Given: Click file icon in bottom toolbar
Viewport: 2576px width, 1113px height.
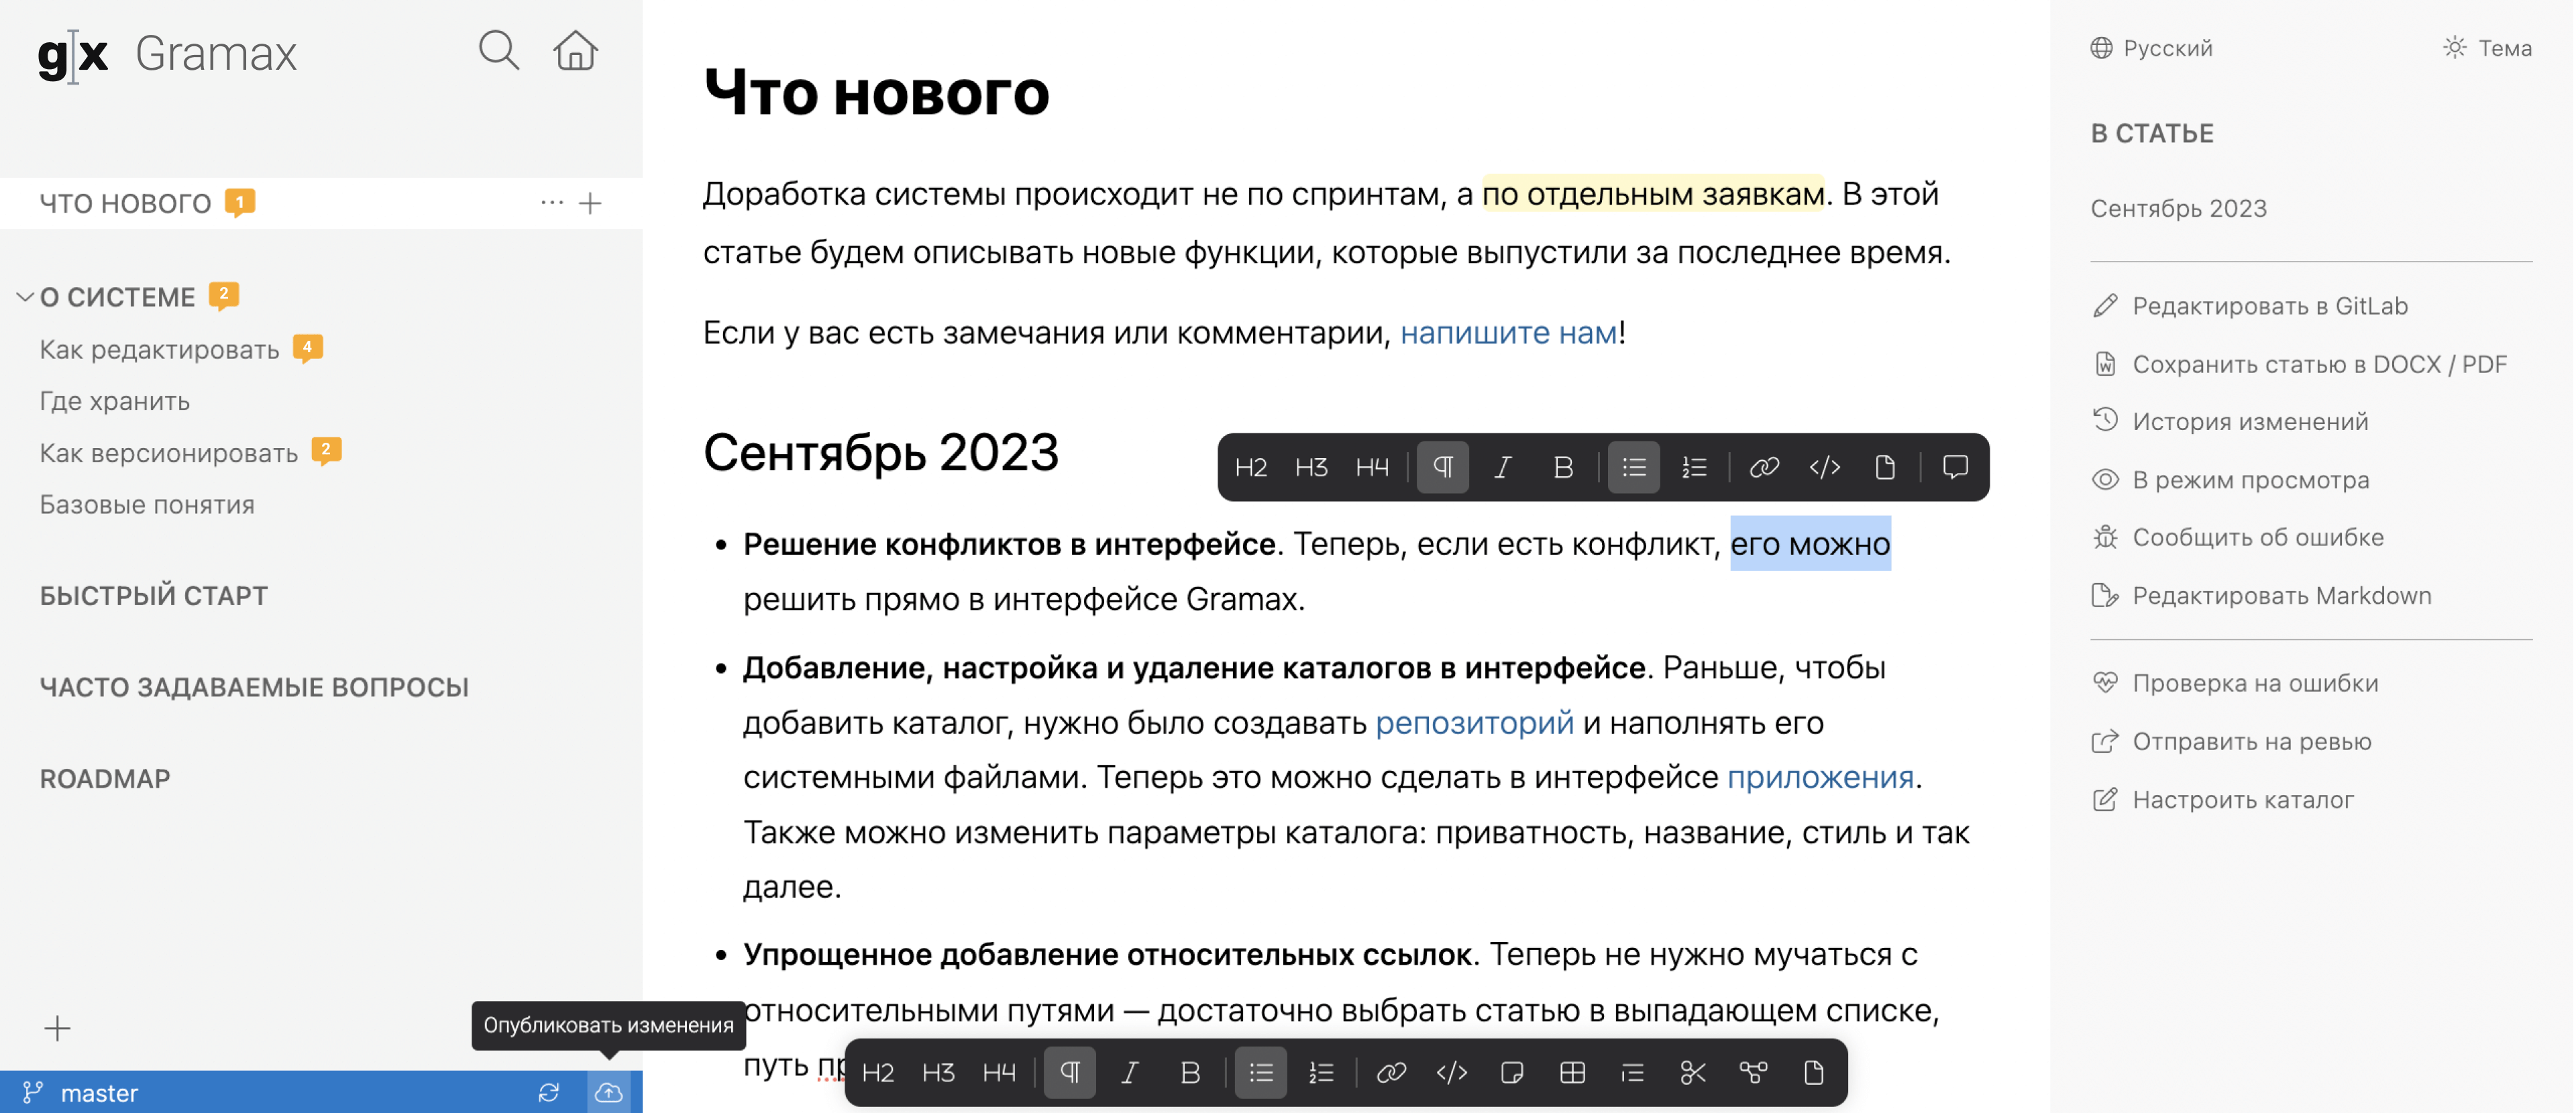Looking at the screenshot, I should click(1813, 1073).
